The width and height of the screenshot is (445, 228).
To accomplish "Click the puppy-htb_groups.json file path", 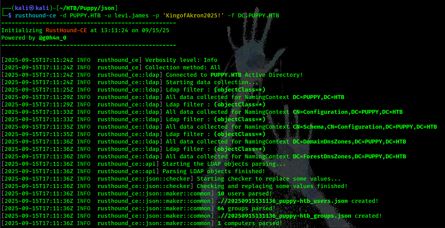I will [x=284, y=216].
